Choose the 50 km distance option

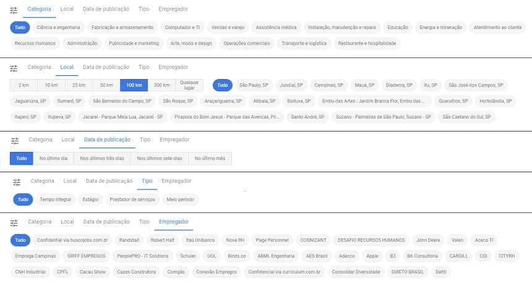(106, 85)
